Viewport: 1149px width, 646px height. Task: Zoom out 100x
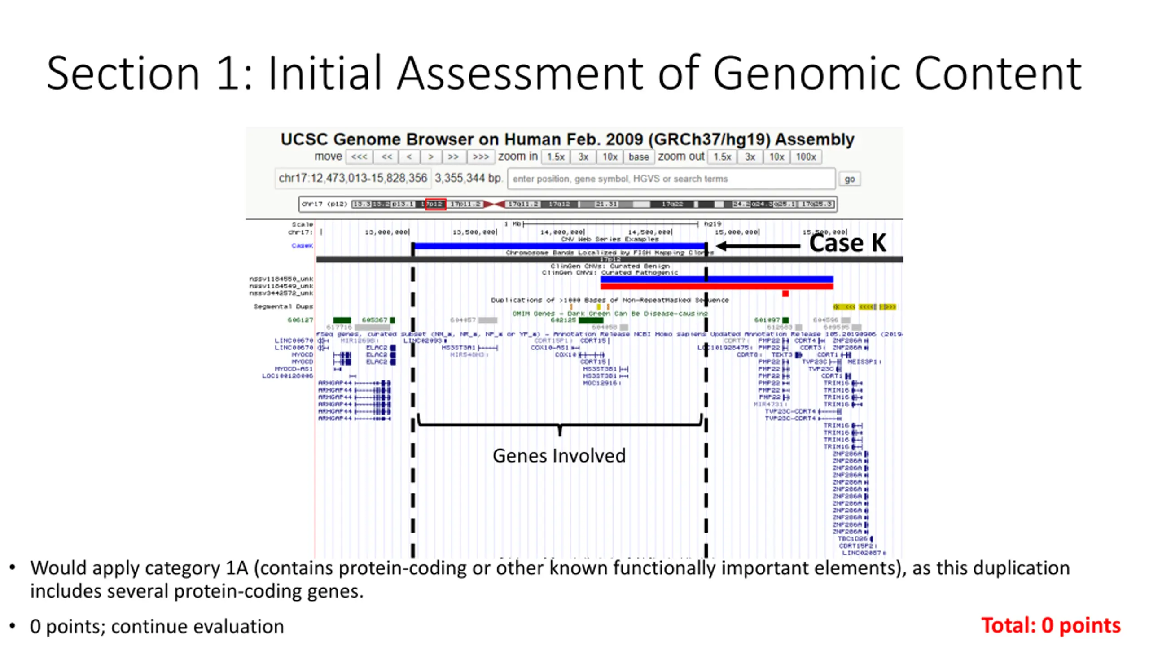point(806,157)
